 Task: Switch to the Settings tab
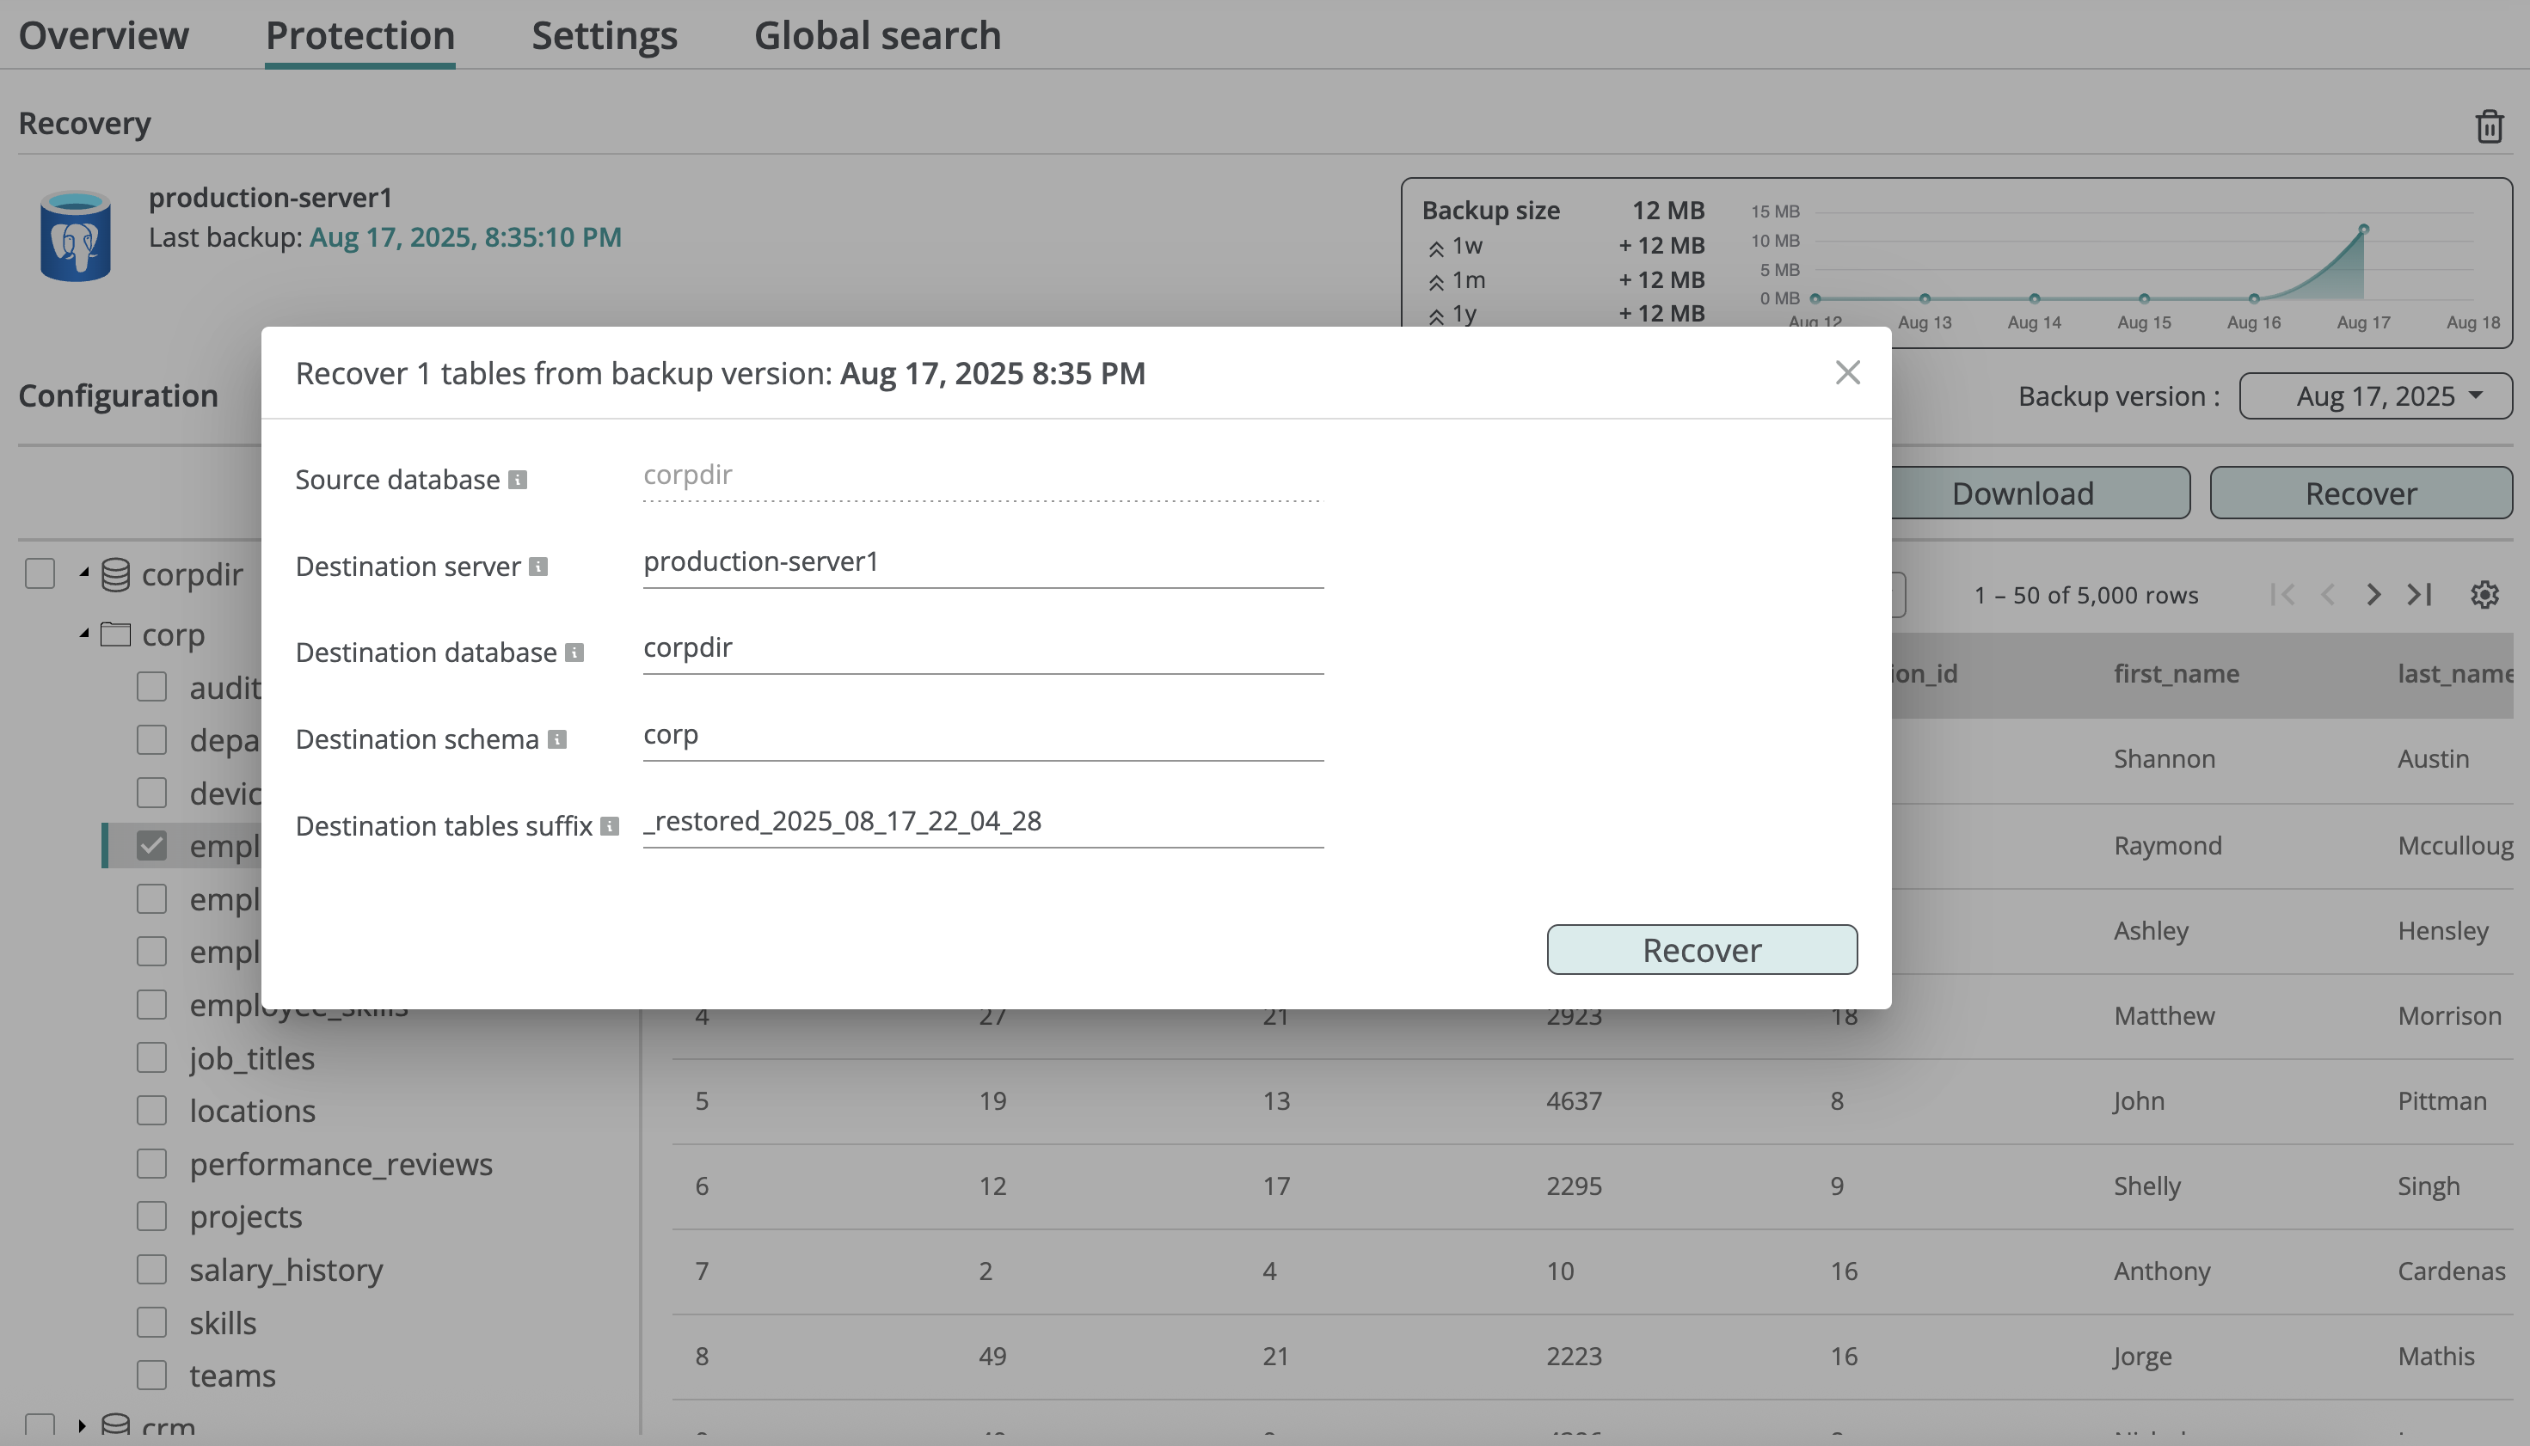coord(604,36)
